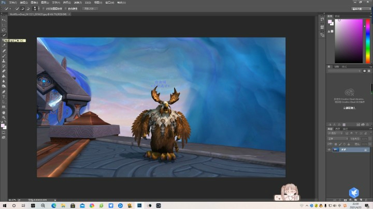Change screen mode via toolbox icon
Viewport: 373px width, 209px height.
[4, 137]
